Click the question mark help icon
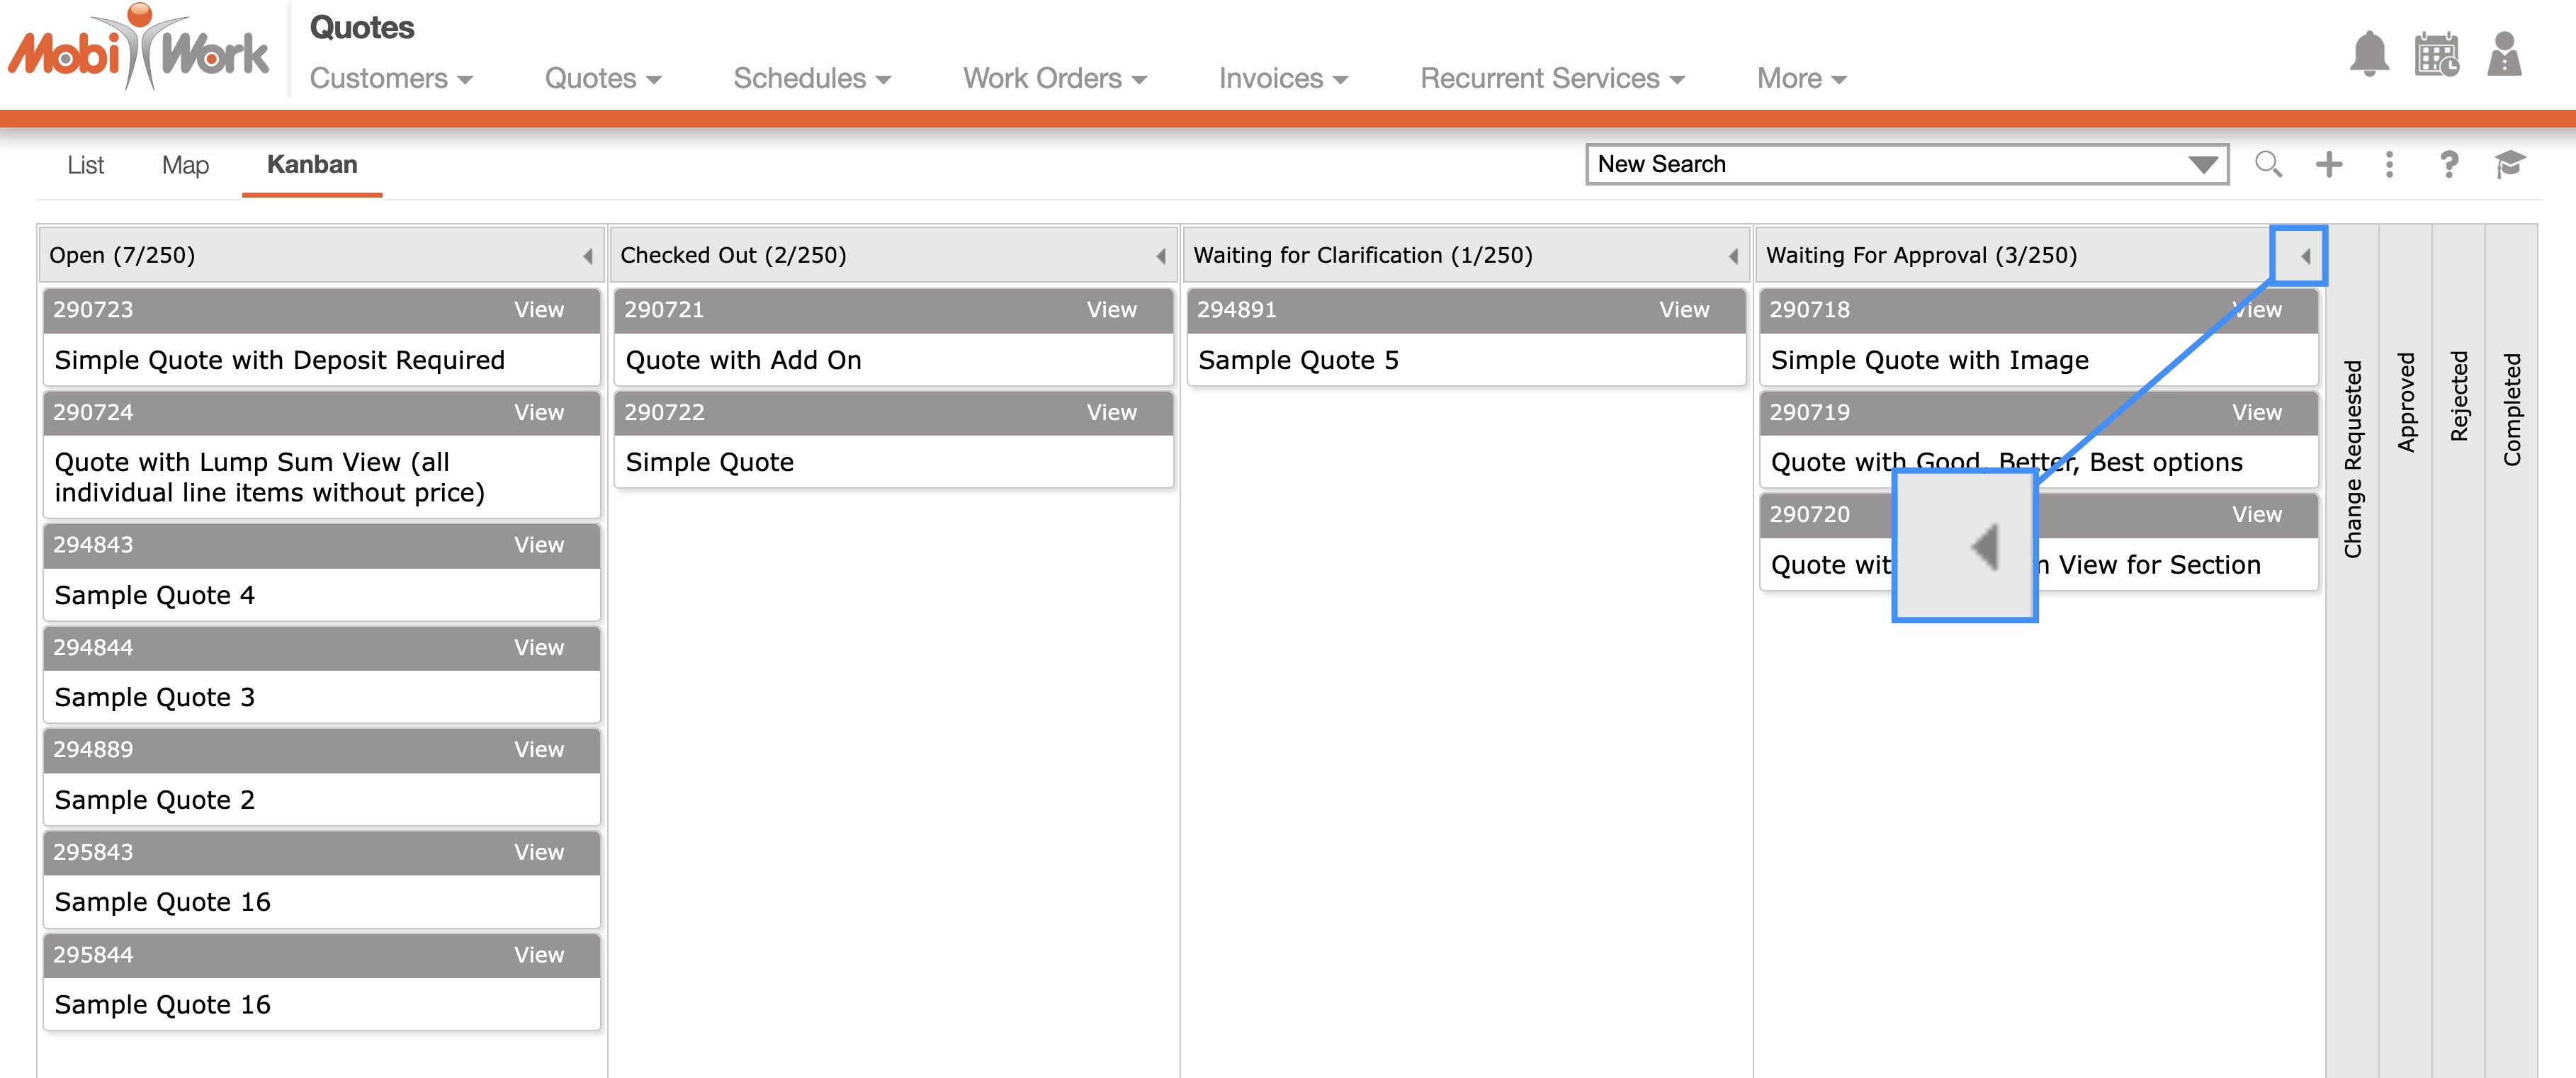 point(2449,164)
